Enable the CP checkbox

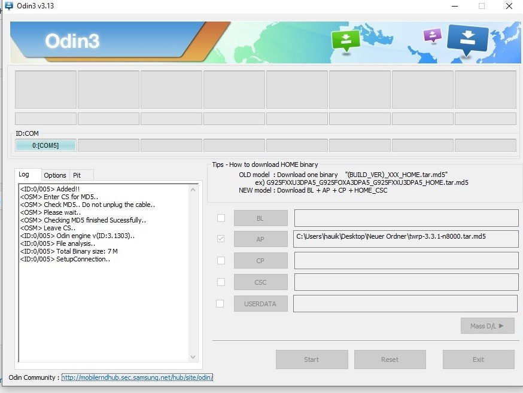pyautogui.click(x=221, y=260)
